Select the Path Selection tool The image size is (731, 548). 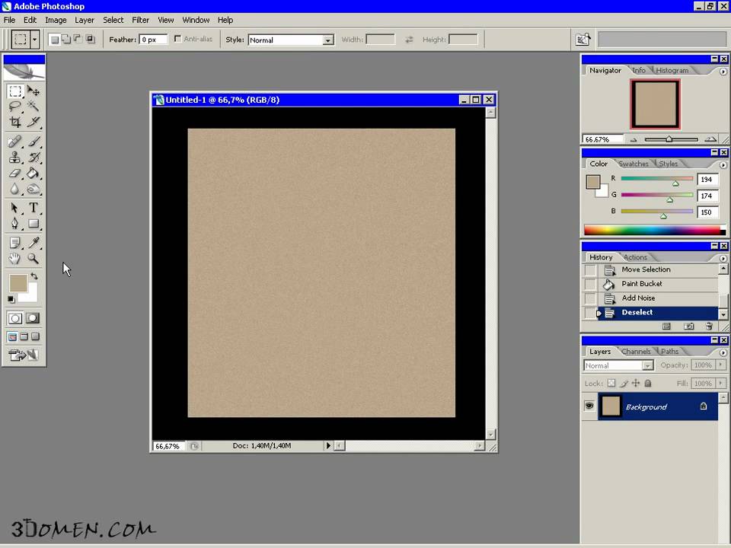point(15,208)
